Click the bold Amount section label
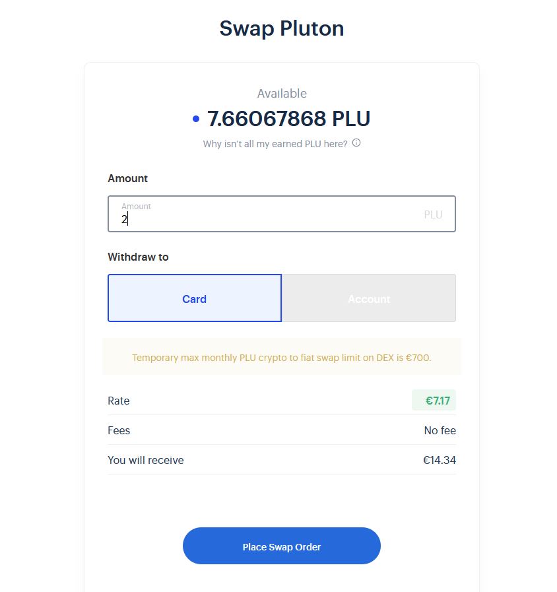 click(x=127, y=178)
